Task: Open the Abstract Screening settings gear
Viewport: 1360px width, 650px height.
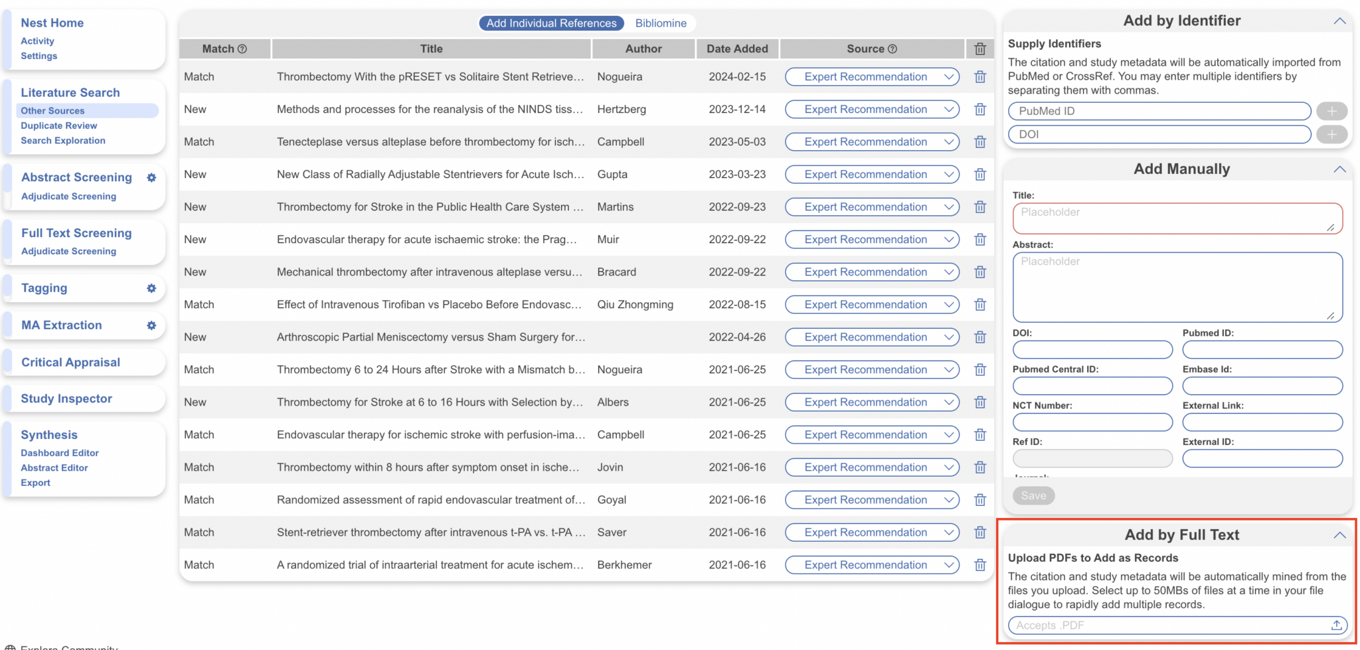Action: [151, 177]
